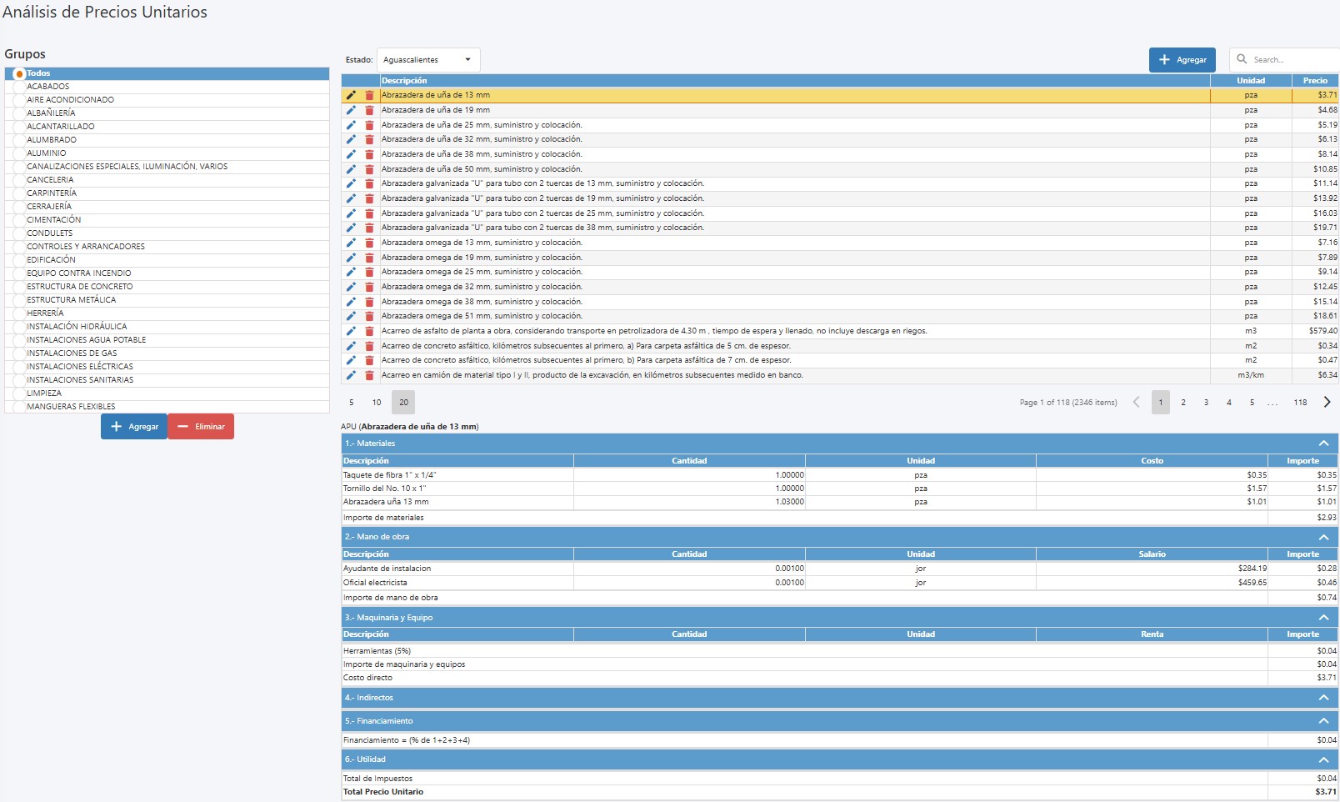Image resolution: width=1340 pixels, height=802 pixels.
Task: Go to next page arrow in pagination
Action: coord(1327,402)
